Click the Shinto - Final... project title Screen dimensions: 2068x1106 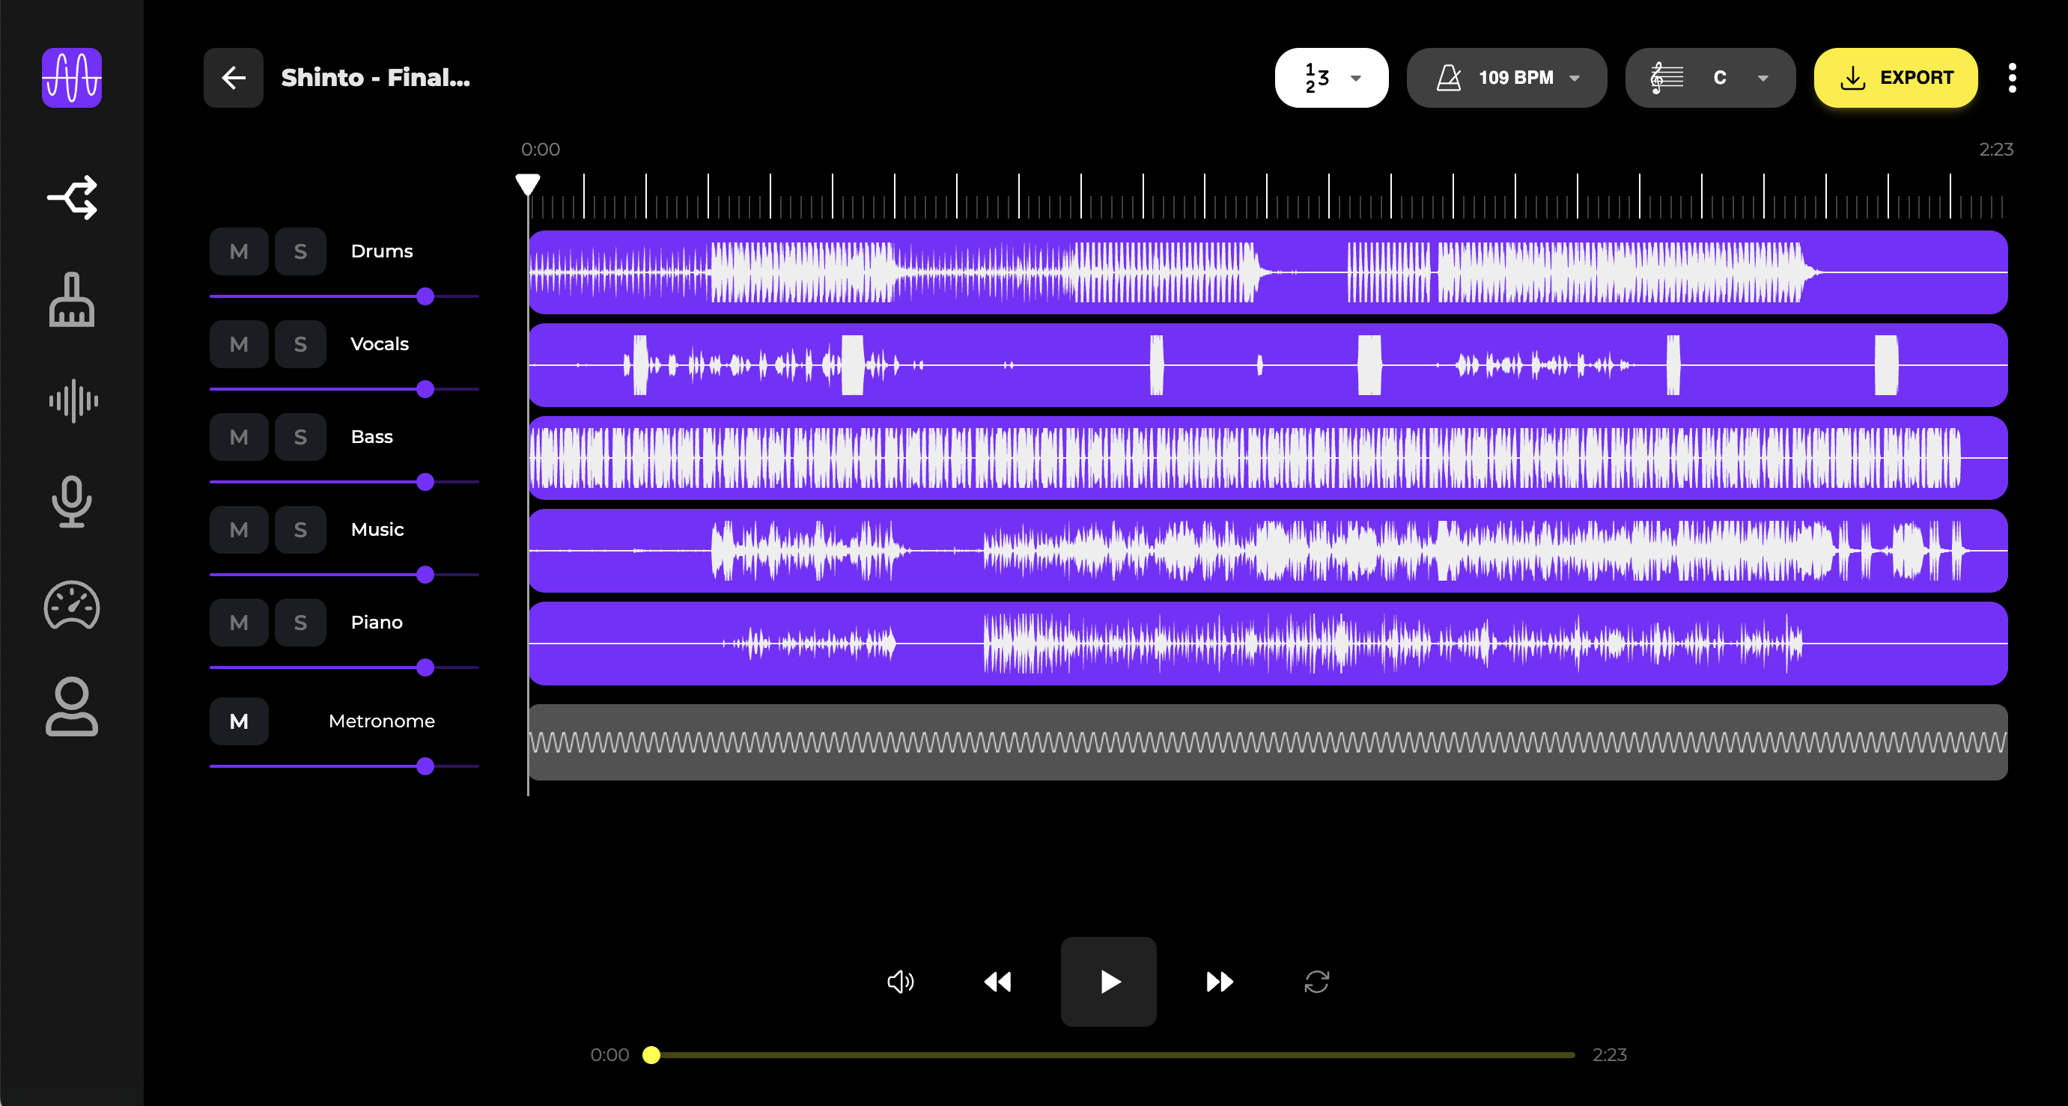375,78
